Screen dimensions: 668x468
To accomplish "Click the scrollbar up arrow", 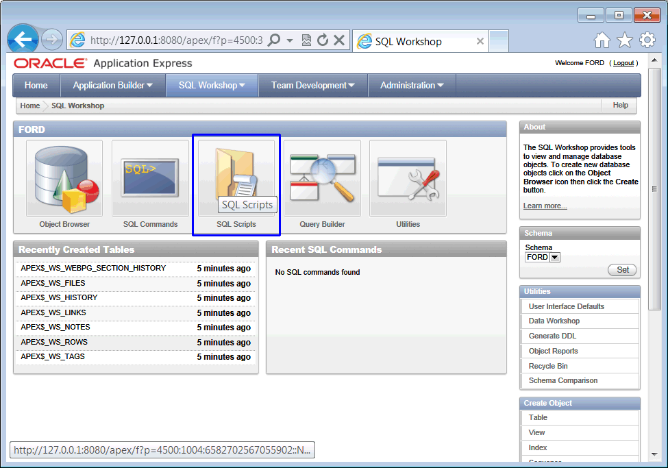I will point(654,60).
